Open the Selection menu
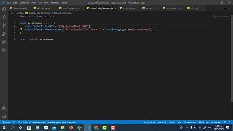This screenshot has width=233, height=131. tap(24, 3)
